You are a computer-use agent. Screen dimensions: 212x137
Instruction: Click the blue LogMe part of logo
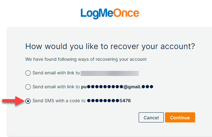pos(97,14)
